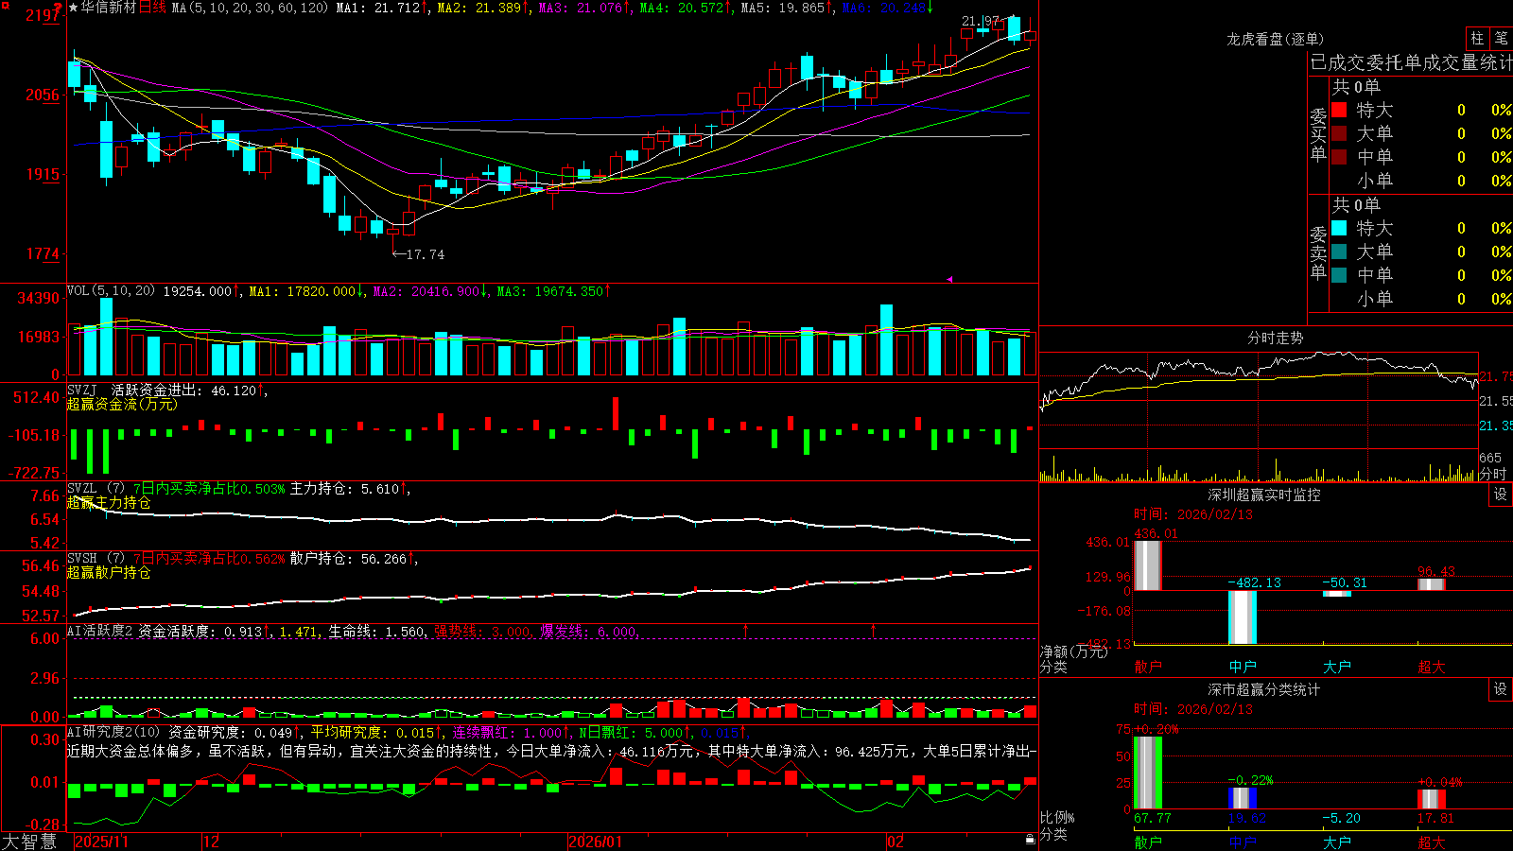Screen dimensions: 1513x851
Task: Click the MA(5,10,20,30,60,120) indicator label
Action: (250, 8)
